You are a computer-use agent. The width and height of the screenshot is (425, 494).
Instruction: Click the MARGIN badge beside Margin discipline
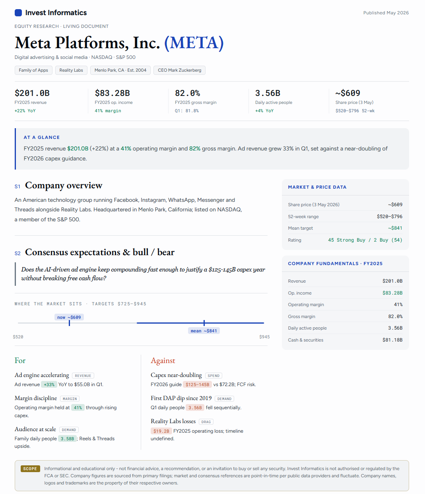coord(70,399)
